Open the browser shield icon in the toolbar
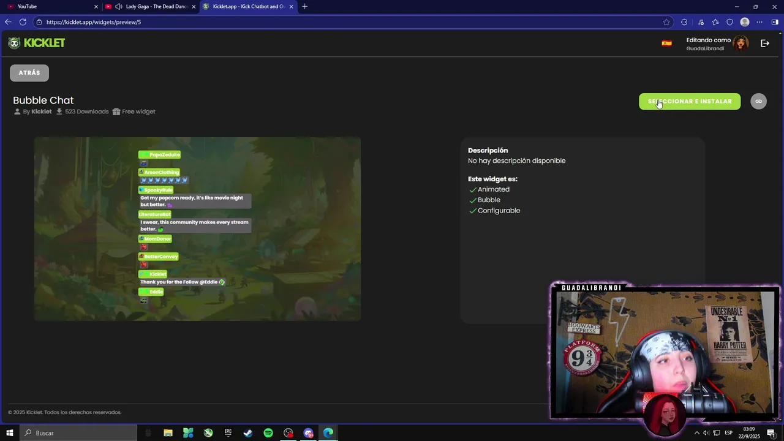Screen dimensions: 784x441 (x=729, y=22)
